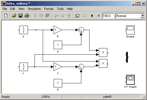
Task: Click the Ready status text
Action: click(x=6, y=97)
